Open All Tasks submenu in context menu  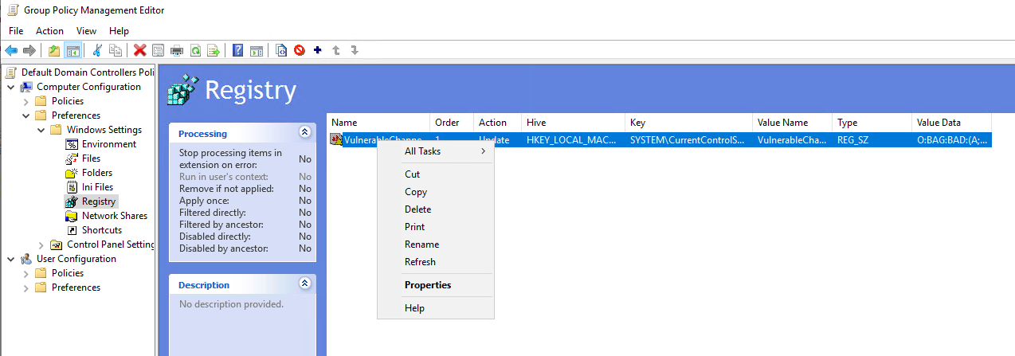[436, 151]
